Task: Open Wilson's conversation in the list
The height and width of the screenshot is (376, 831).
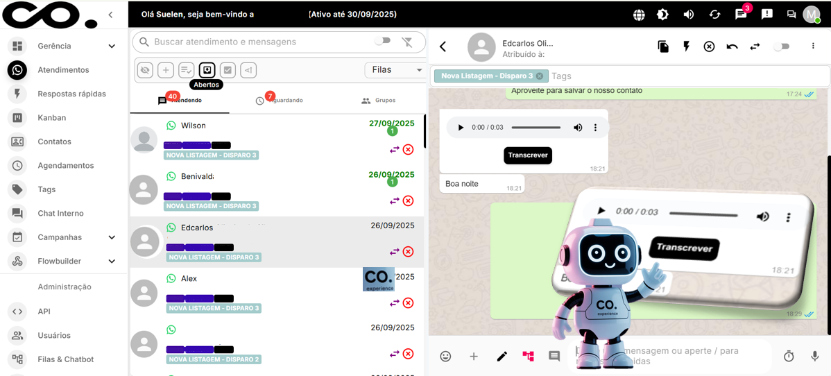Action: (277, 140)
